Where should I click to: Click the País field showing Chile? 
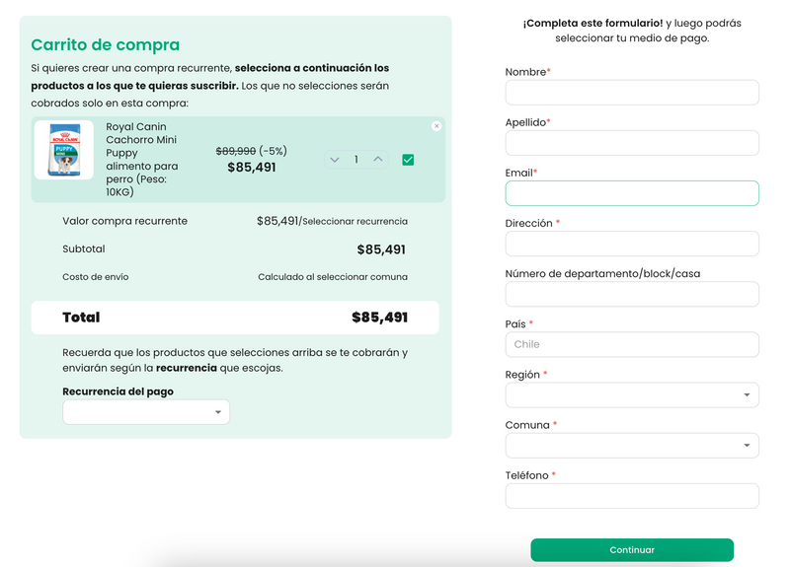[x=632, y=344]
